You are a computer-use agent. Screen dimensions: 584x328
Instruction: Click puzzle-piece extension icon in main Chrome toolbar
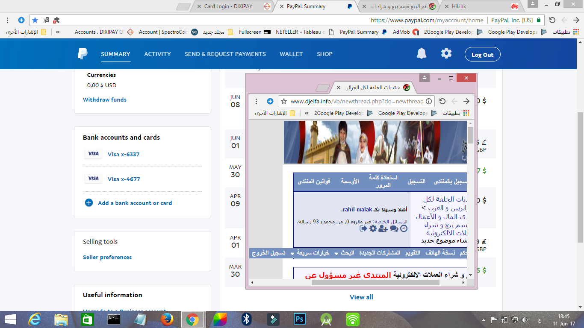[x=56, y=20]
